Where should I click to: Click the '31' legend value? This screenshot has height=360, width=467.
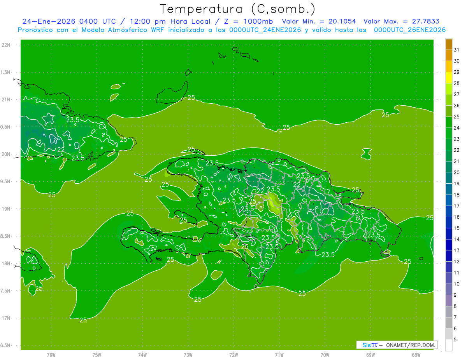[456, 50]
